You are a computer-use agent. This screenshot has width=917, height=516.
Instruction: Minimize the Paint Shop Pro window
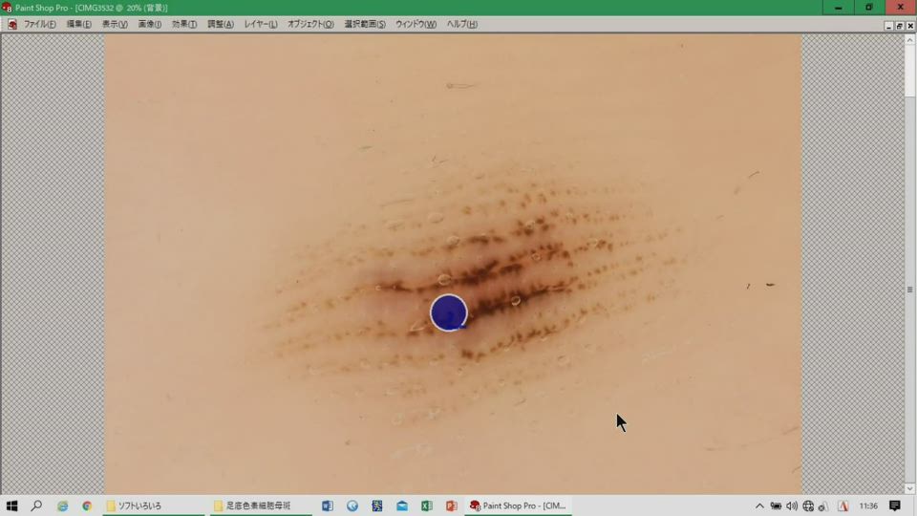click(838, 8)
